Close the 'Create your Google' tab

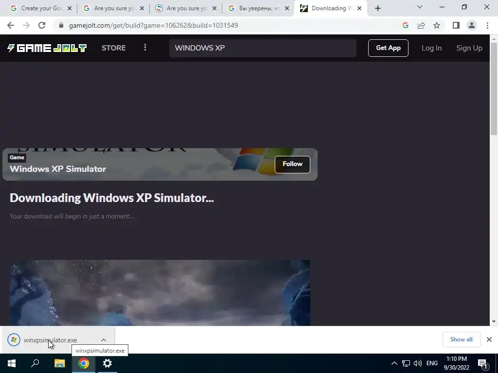(x=70, y=9)
